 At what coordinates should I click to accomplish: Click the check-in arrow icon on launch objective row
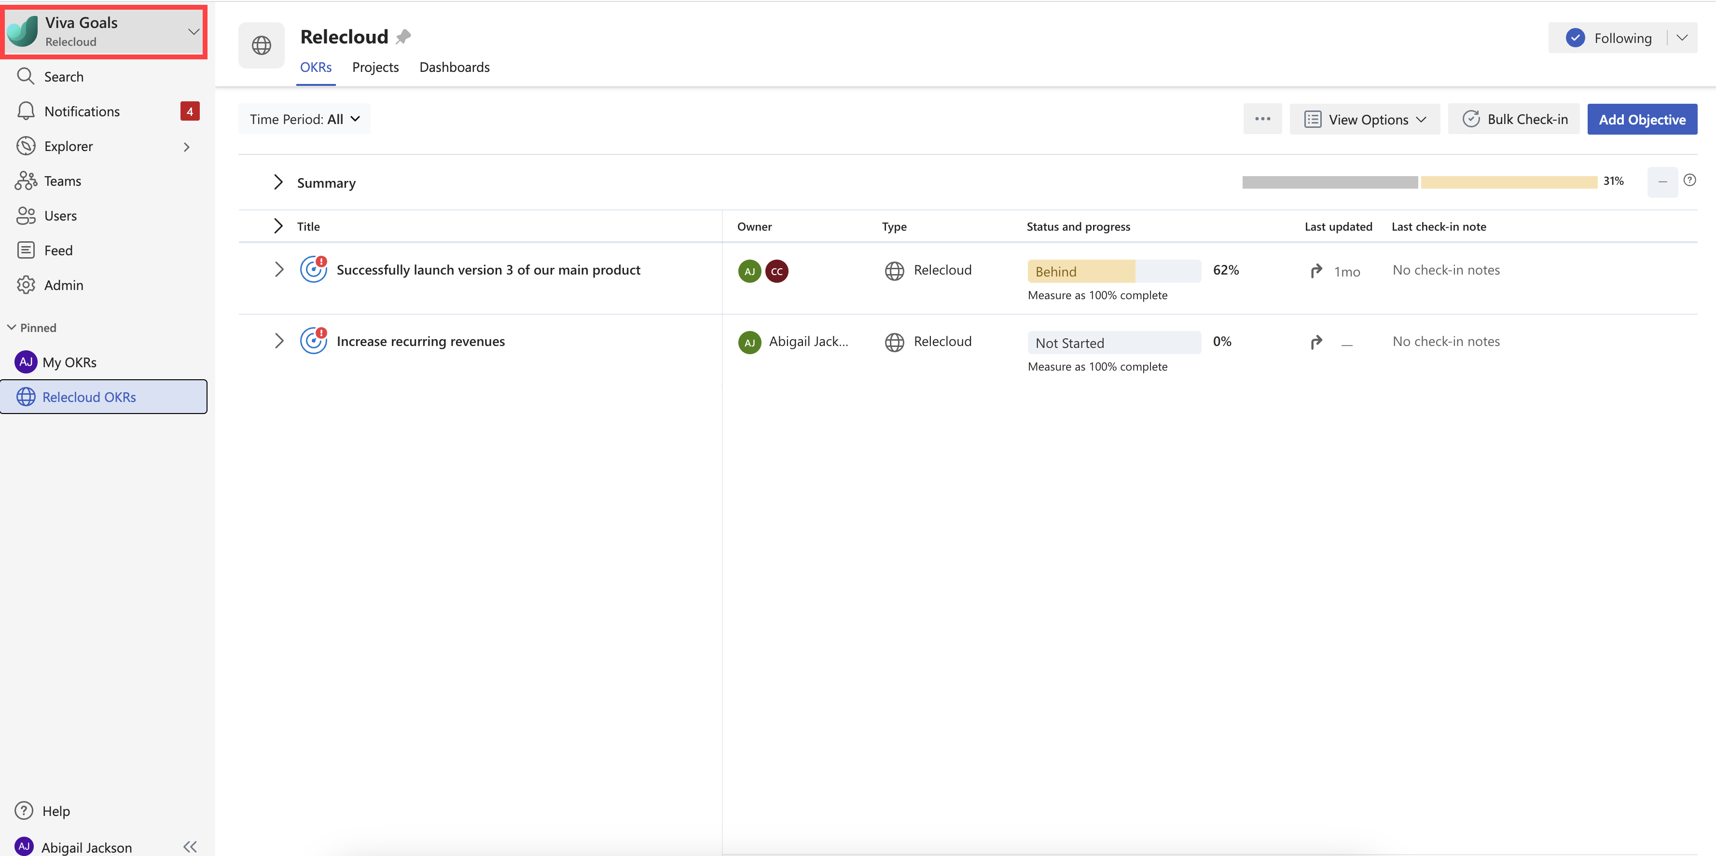(x=1315, y=271)
